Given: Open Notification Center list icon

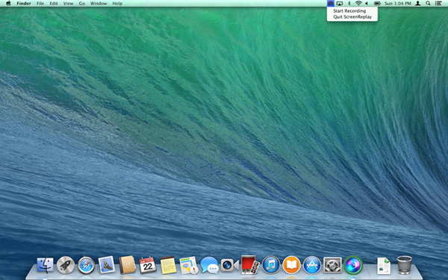Looking at the screenshot, I should coord(438,4).
